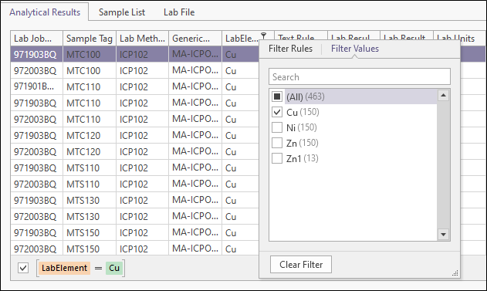Click the Search field in filter popup
This screenshot has width=487, height=291.
coord(360,76)
